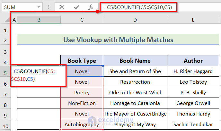Click the Resurrection book name cell

coord(135,82)
